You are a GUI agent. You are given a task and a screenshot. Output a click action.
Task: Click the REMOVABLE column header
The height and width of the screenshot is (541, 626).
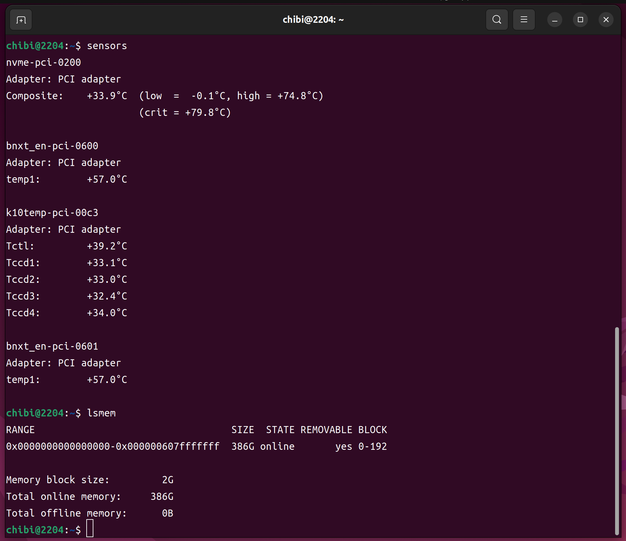(x=326, y=430)
